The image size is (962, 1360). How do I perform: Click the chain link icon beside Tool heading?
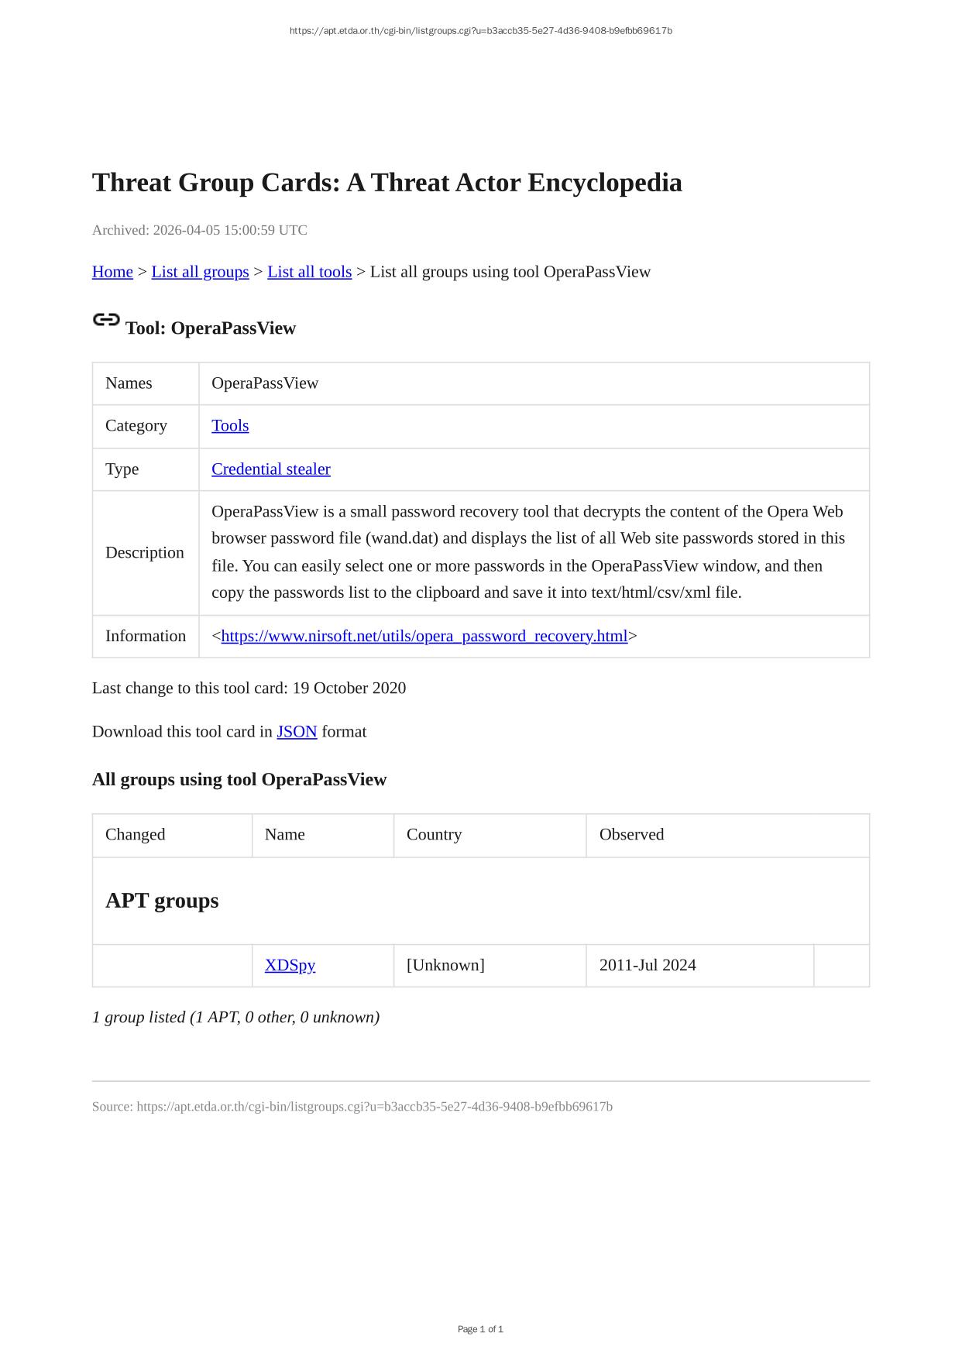[106, 320]
